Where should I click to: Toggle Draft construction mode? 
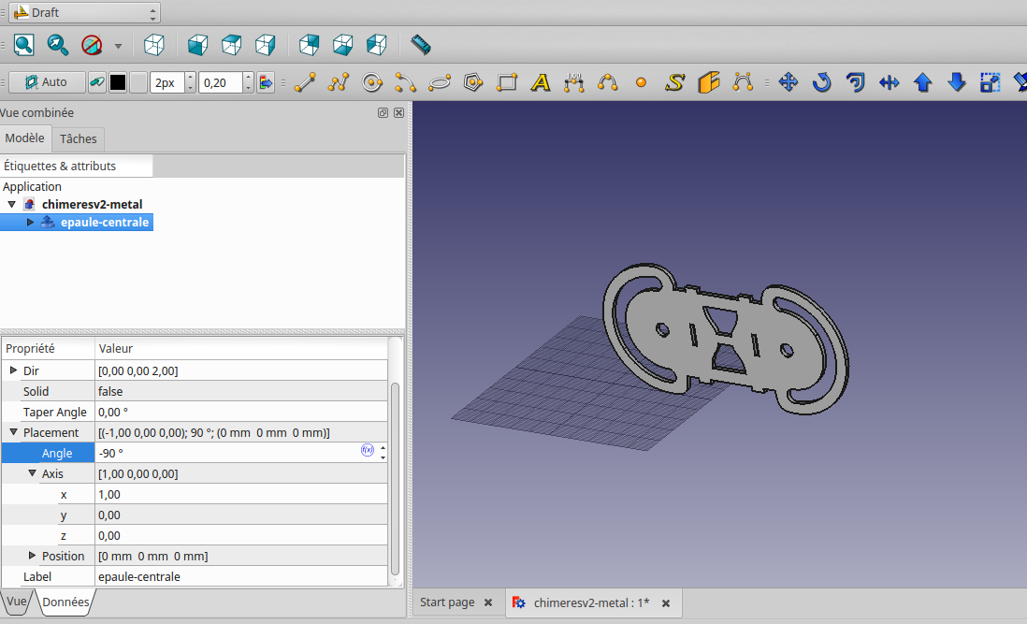[x=97, y=82]
